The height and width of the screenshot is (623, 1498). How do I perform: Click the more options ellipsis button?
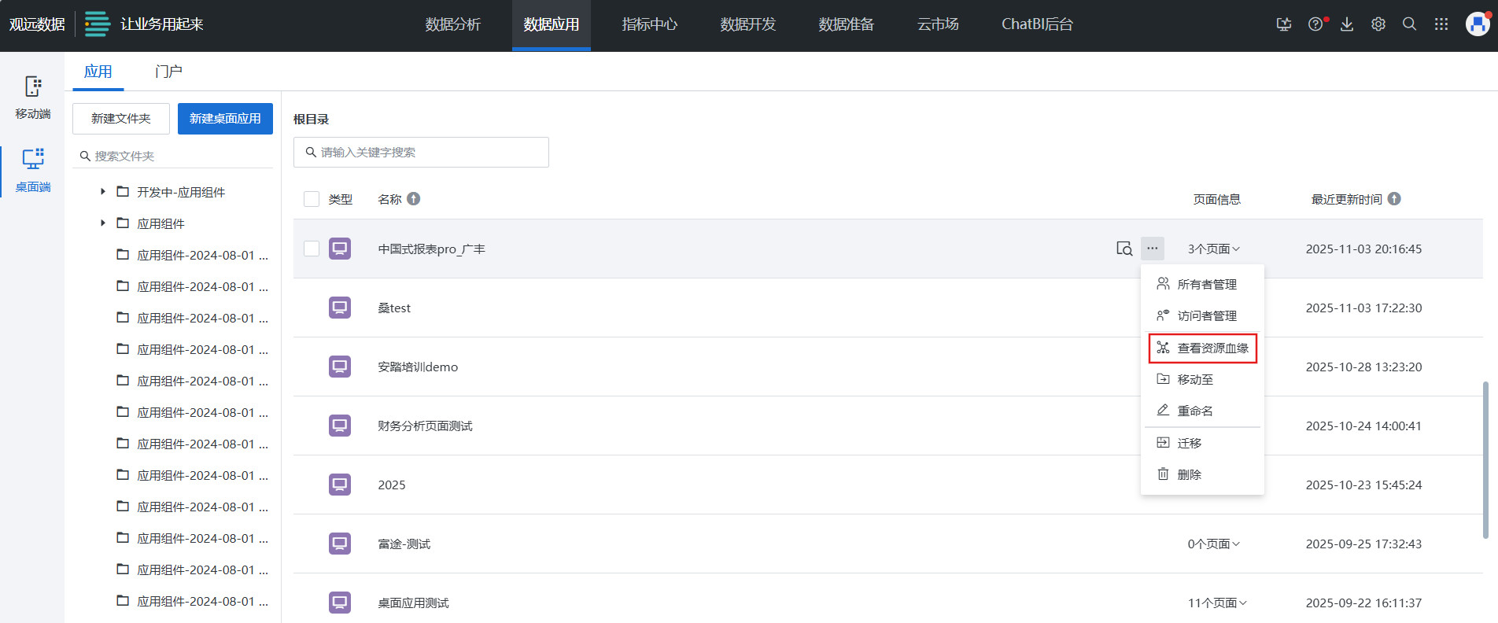click(1153, 249)
